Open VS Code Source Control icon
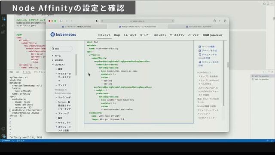Viewport: 275px width, 155px height. tap(3, 19)
